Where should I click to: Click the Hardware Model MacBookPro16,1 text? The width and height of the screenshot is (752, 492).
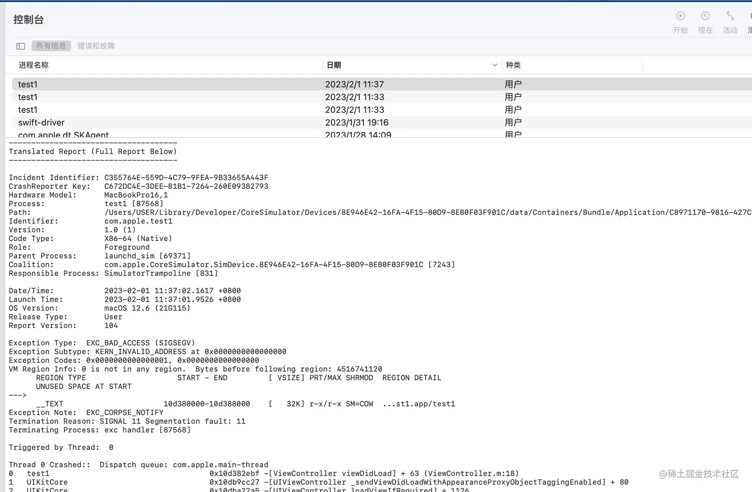coord(136,195)
